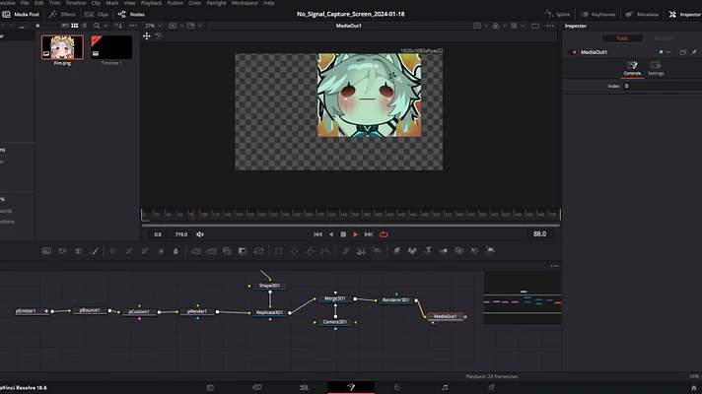Viewport: 702px width, 394px height.
Task: Open the Fusion menu
Action: pyautogui.click(x=175, y=3)
